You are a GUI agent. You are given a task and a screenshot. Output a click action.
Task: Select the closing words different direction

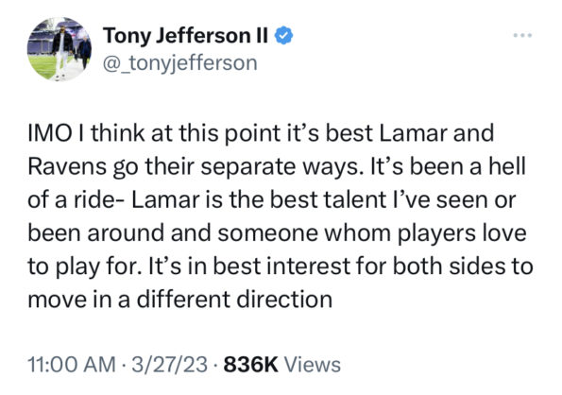[235, 300]
